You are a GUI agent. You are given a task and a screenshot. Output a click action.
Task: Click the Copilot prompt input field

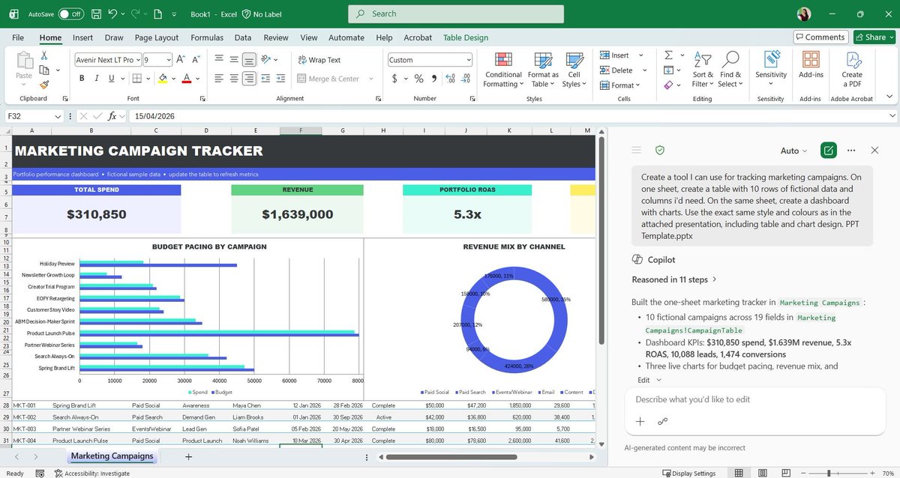[x=754, y=399]
